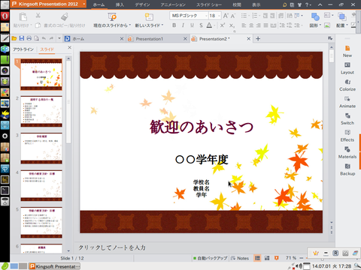Expand the 配置 arrange dropdown
361x270 pixels.
pyautogui.click(x=347, y=25)
